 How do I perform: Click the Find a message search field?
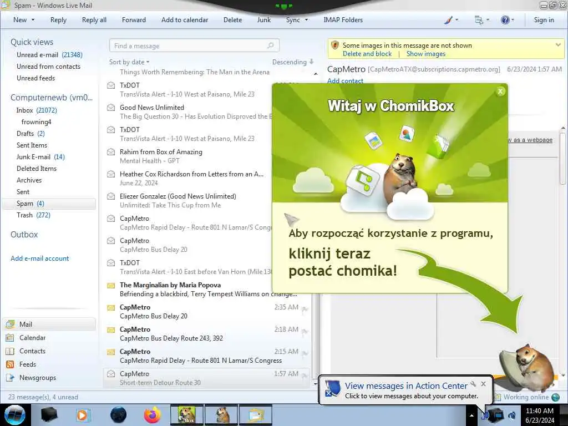point(194,45)
